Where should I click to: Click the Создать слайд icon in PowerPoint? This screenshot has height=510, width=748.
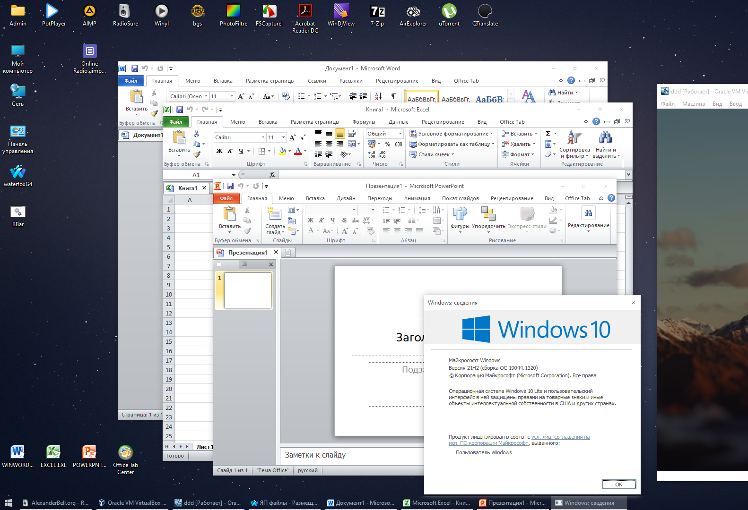(275, 215)
